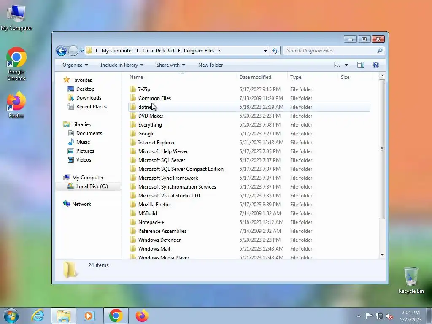
Task: Select My Computer in address breadcrumb
Action: click(117, 51)
